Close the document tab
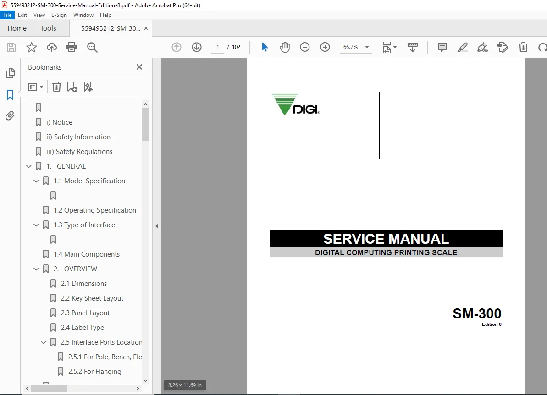Screen dimensions: 547x395 pos(146,28)
